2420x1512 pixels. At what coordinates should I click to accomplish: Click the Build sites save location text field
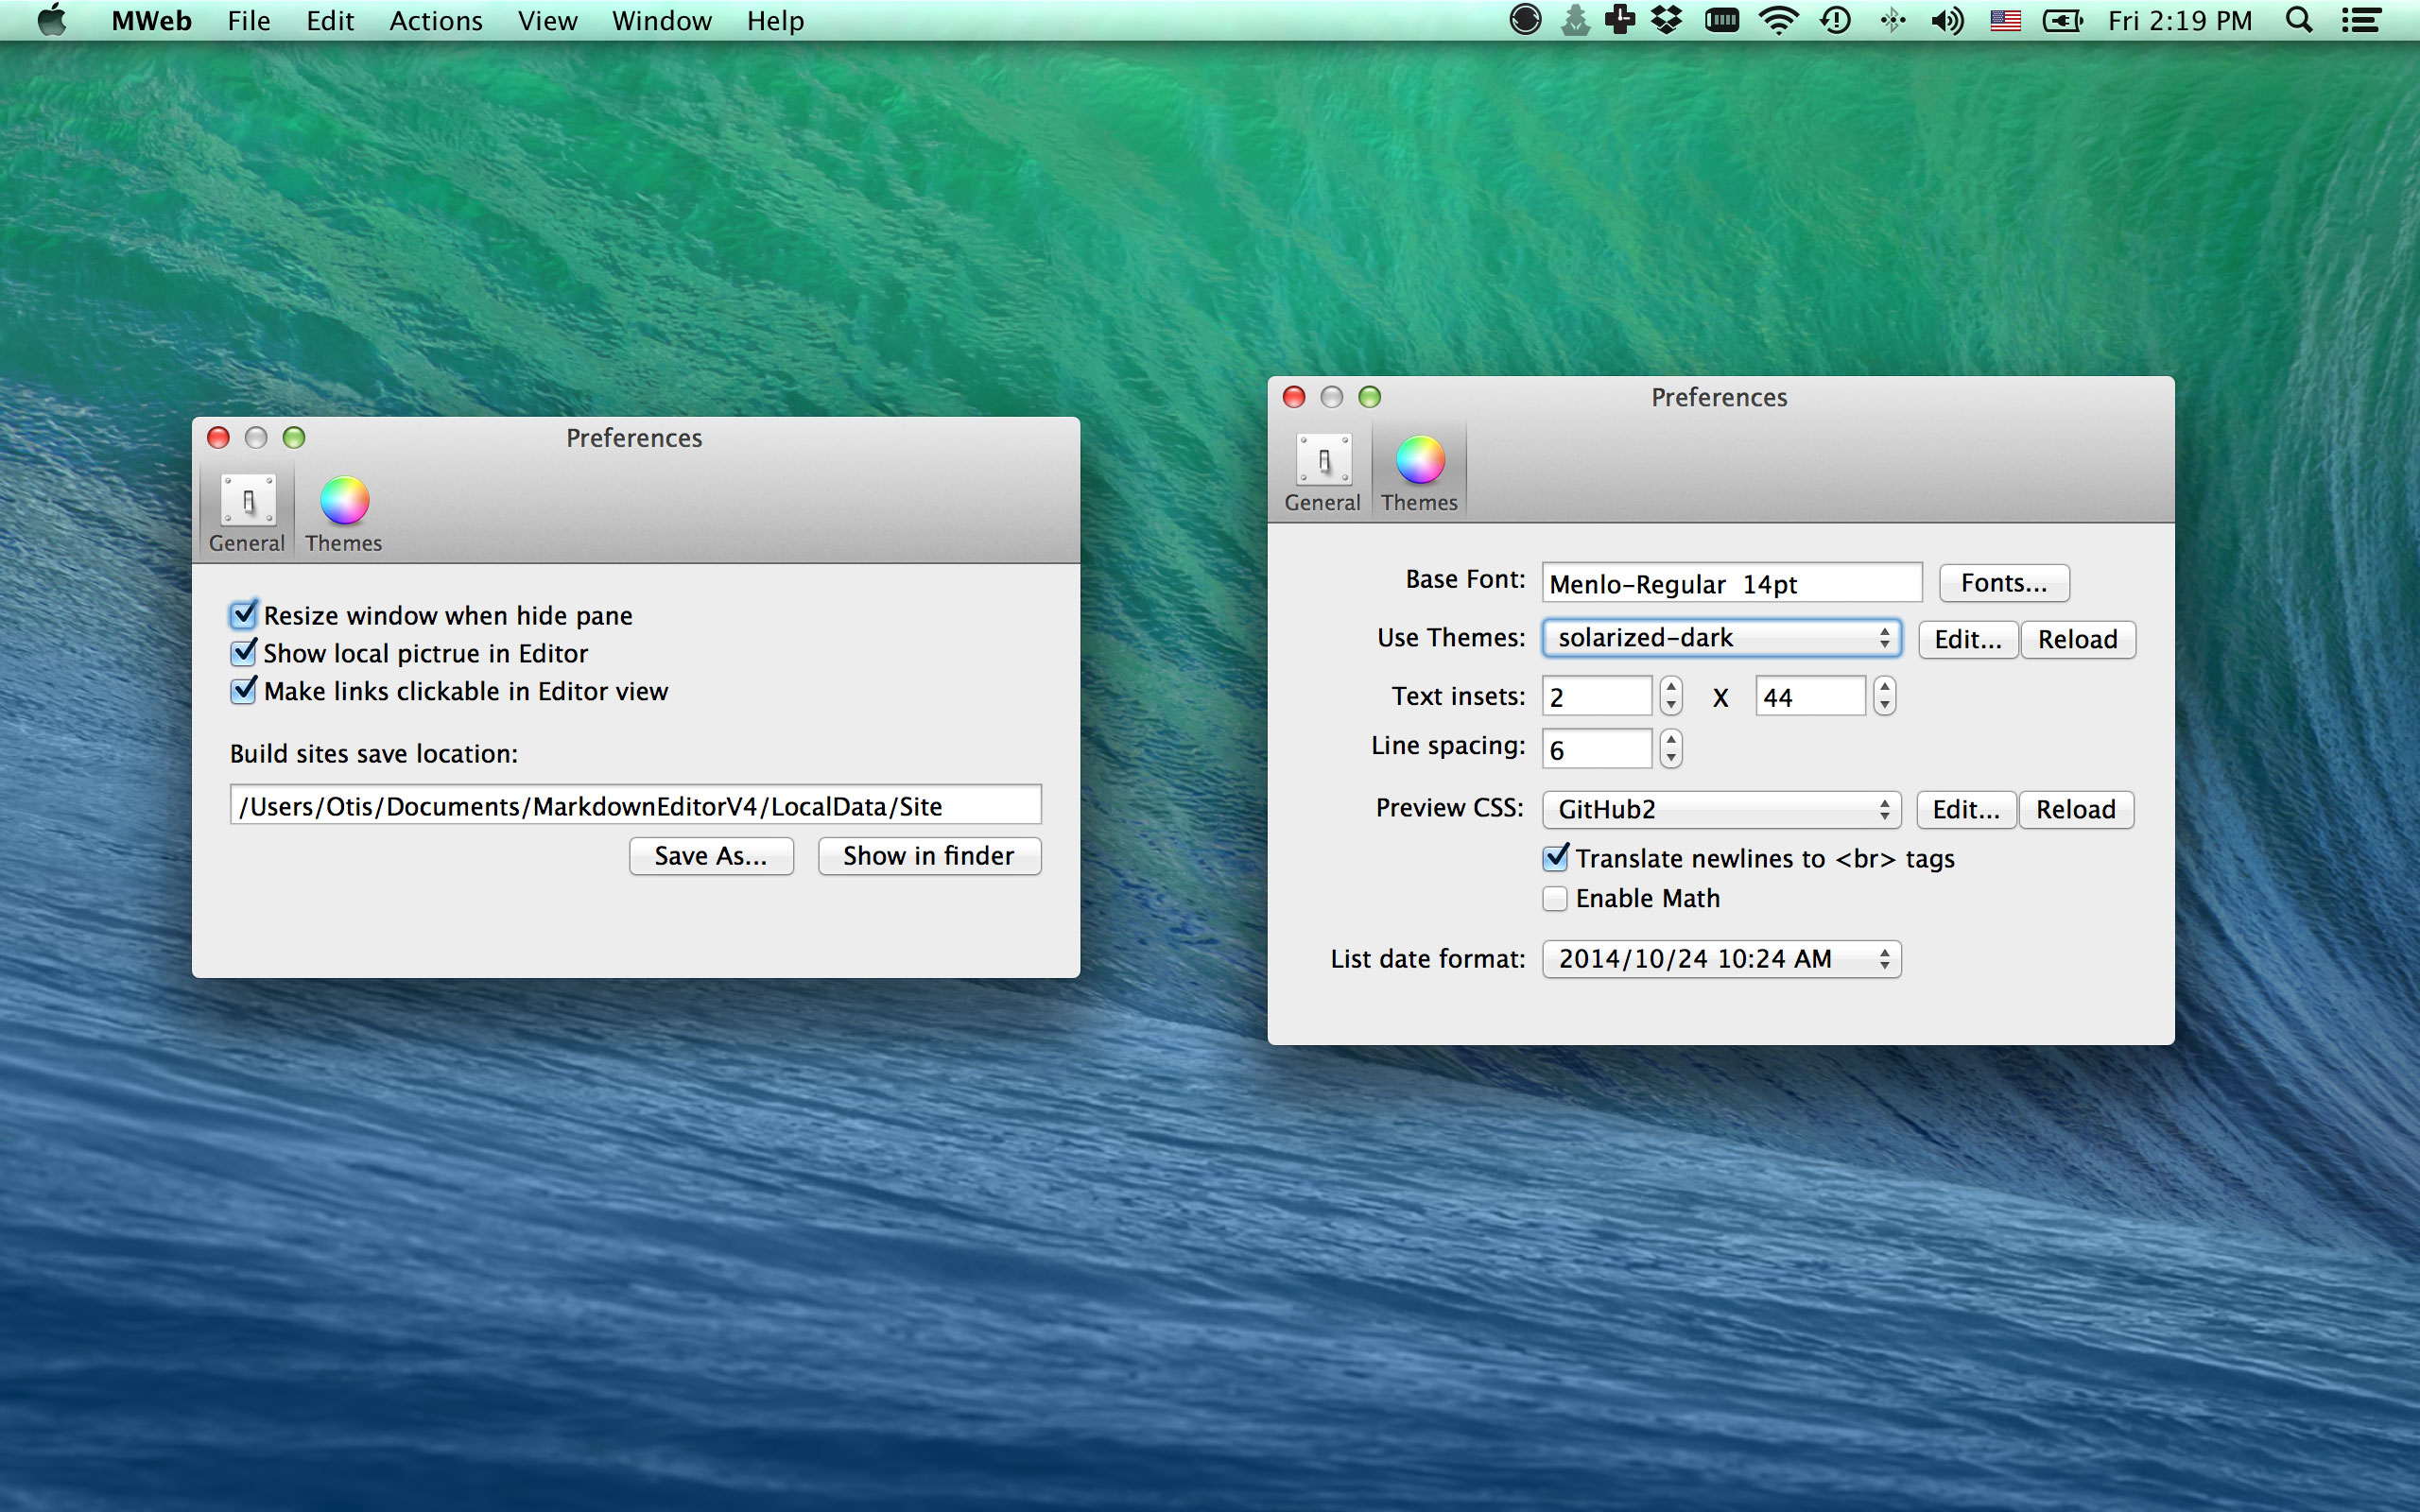(x=635, y=804)
